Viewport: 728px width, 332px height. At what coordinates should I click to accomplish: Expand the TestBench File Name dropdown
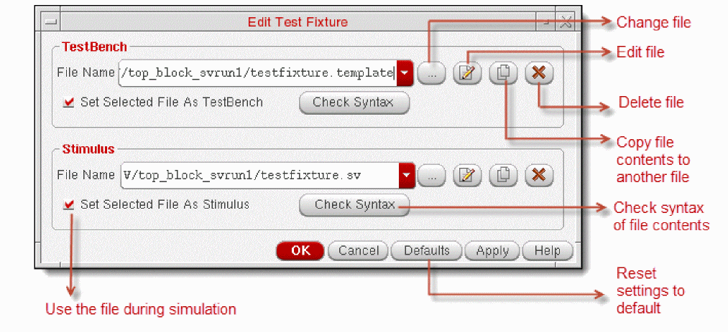[x=406, y=73]
